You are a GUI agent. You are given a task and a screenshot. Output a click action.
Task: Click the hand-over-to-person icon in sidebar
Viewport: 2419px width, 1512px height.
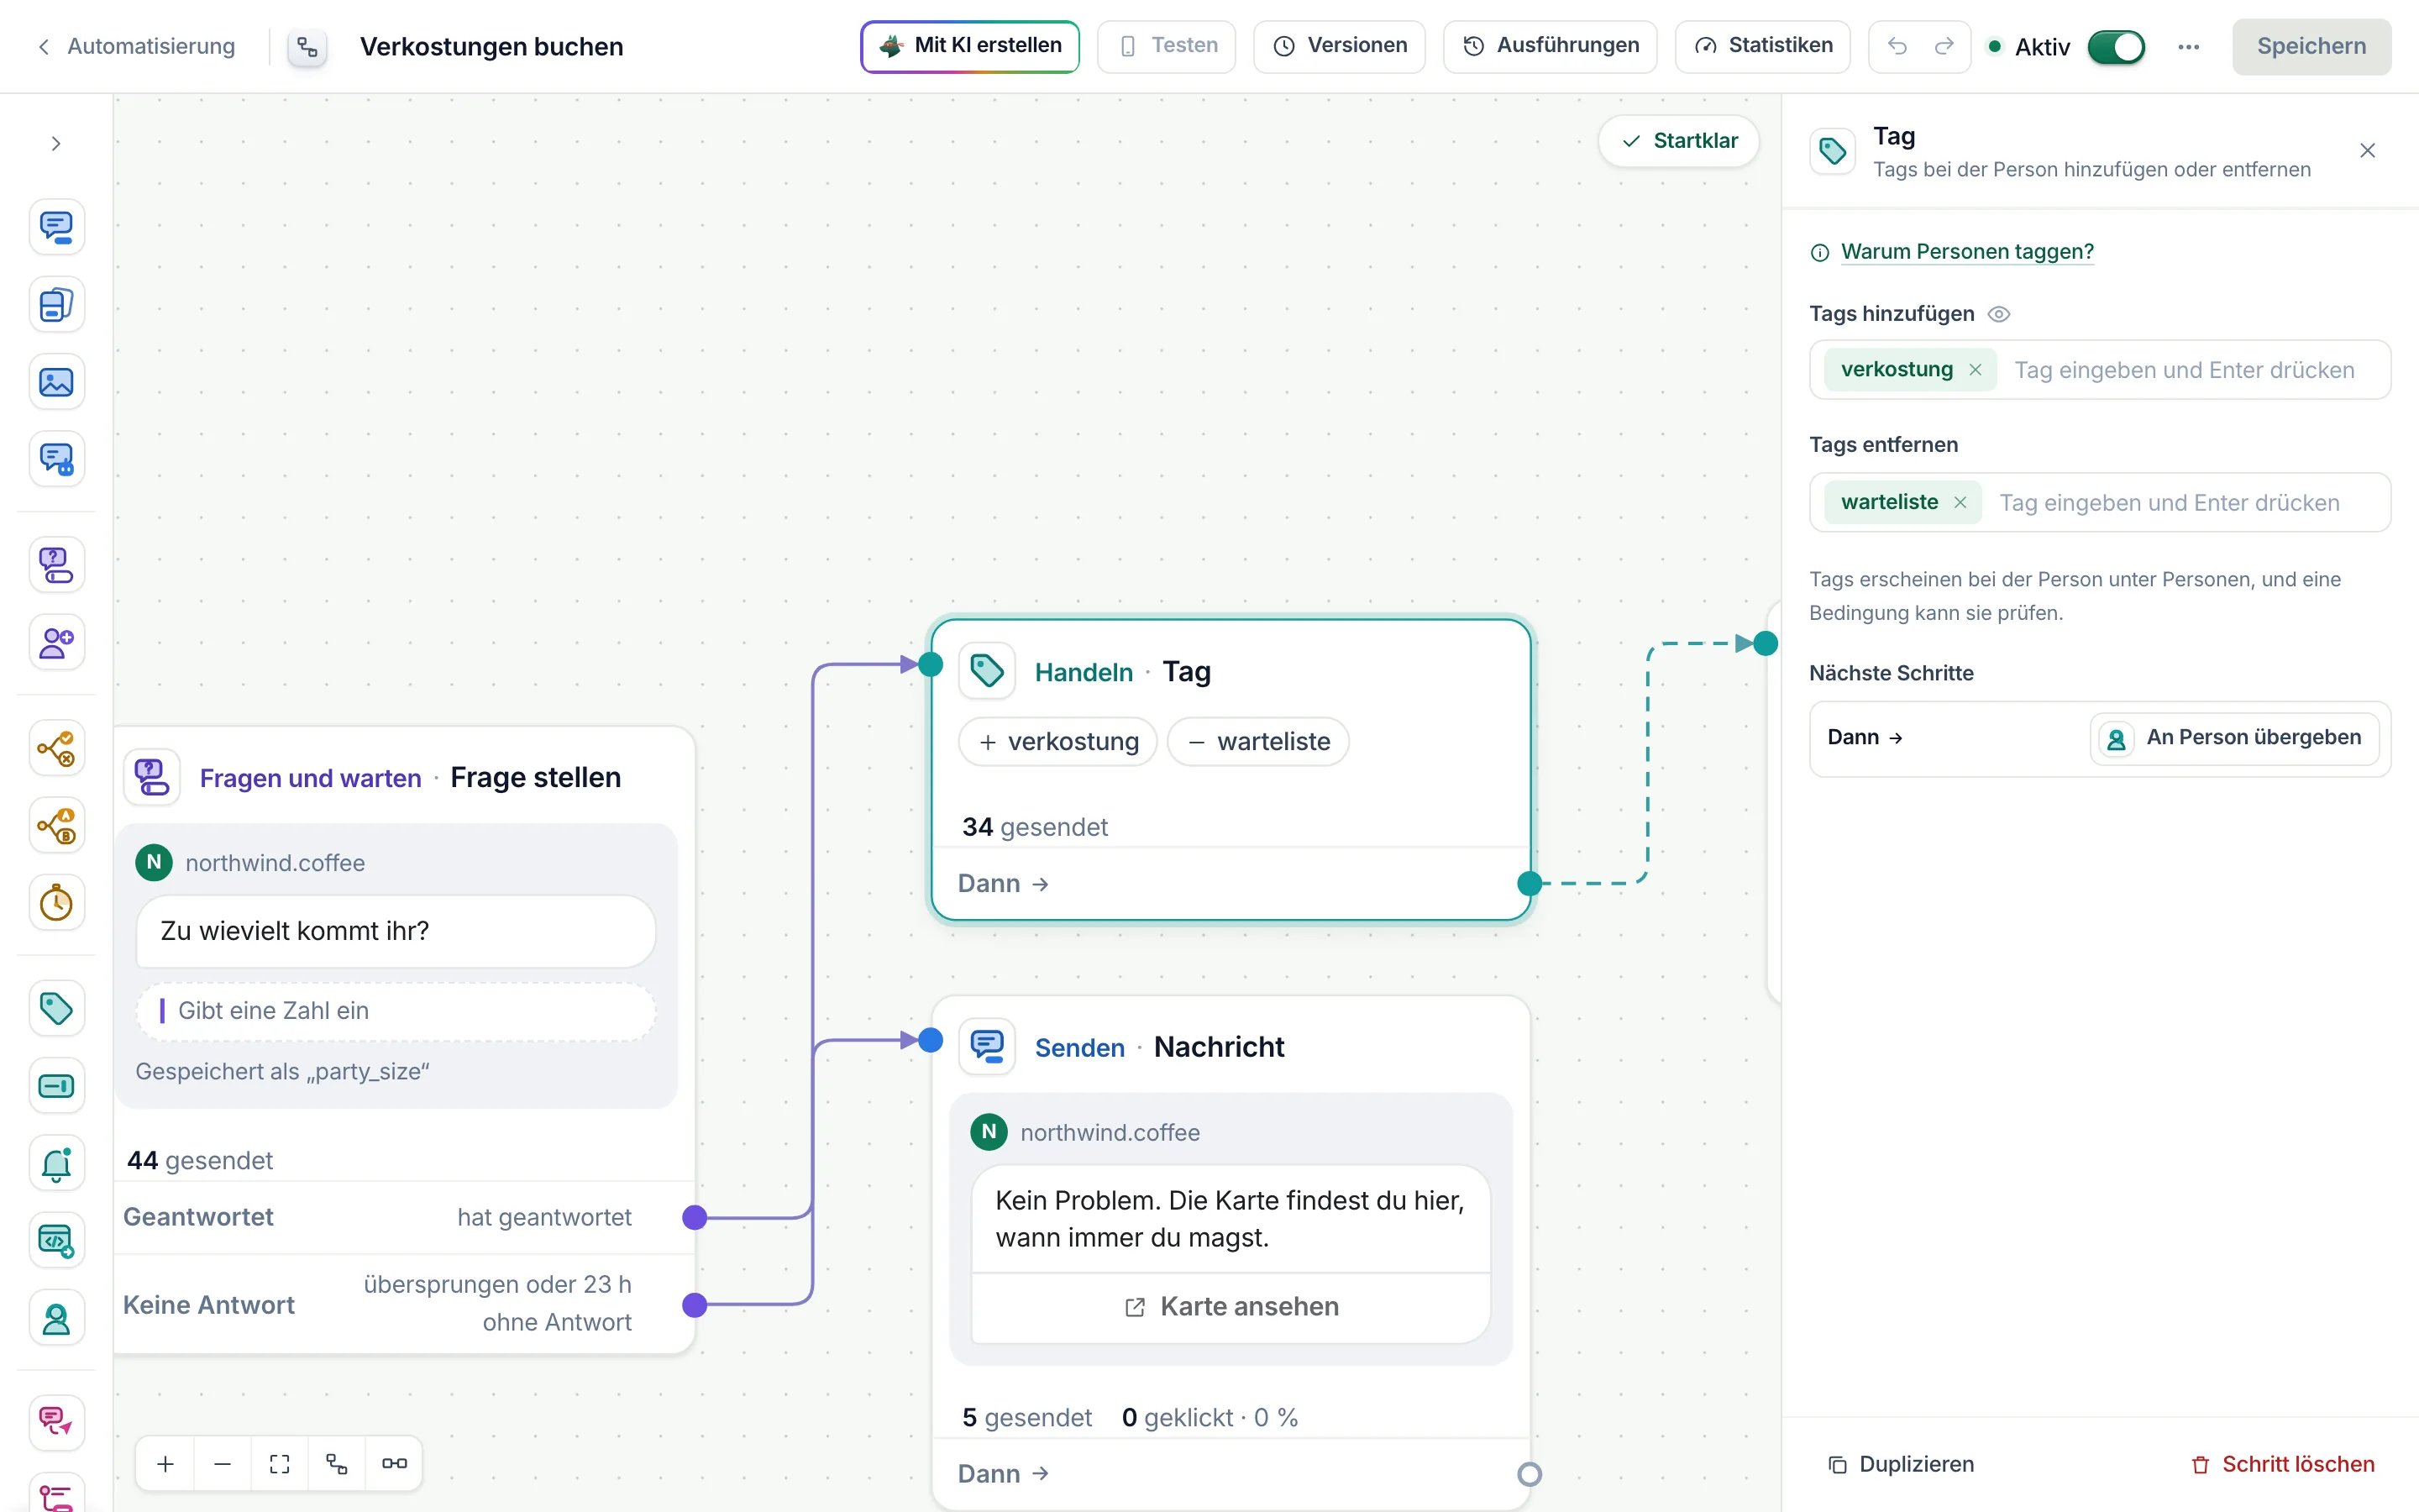pyautogui.click(x=56, y=1318)
